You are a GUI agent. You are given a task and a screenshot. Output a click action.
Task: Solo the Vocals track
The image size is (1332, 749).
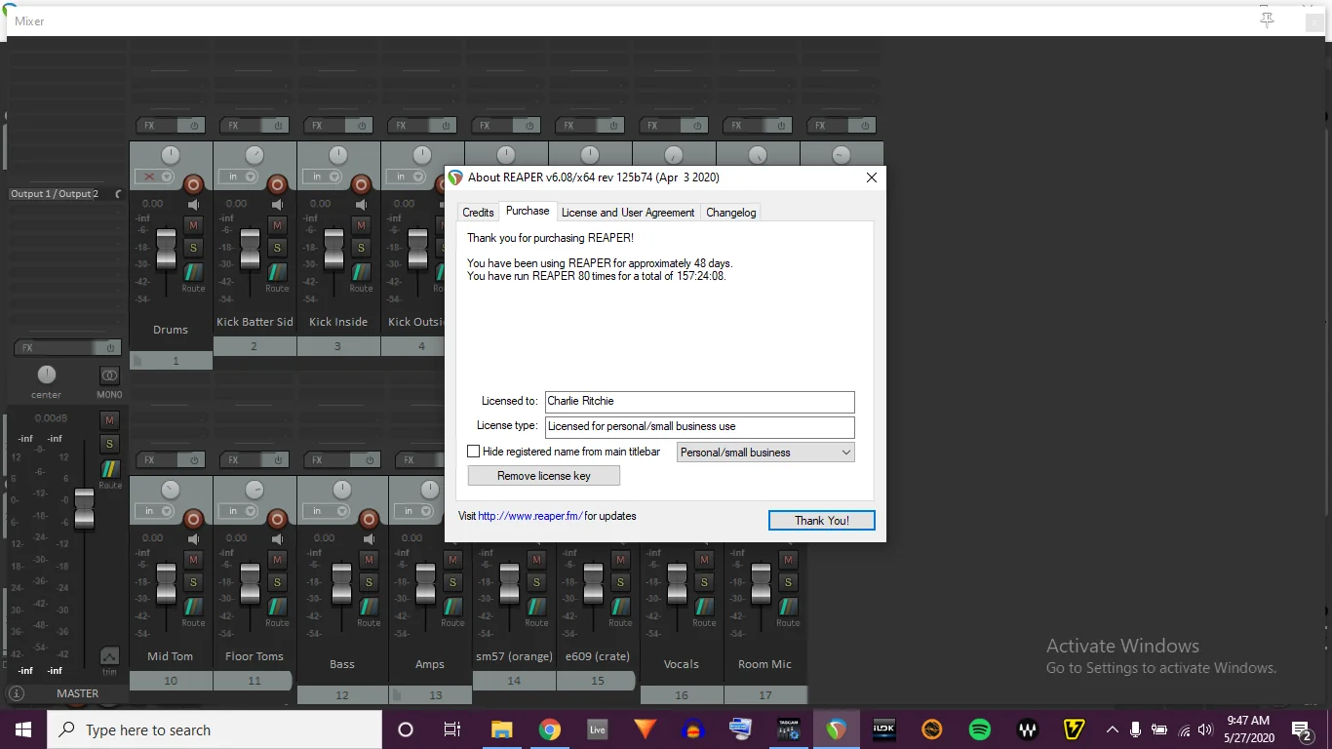point(704,582)
